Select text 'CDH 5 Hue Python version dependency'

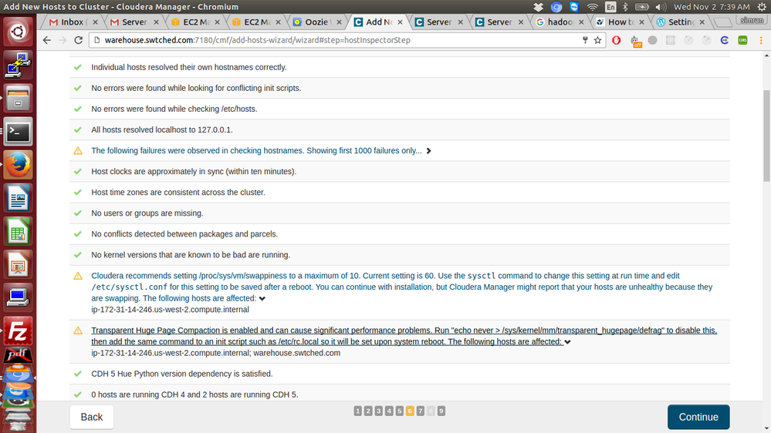click(161, 374)
